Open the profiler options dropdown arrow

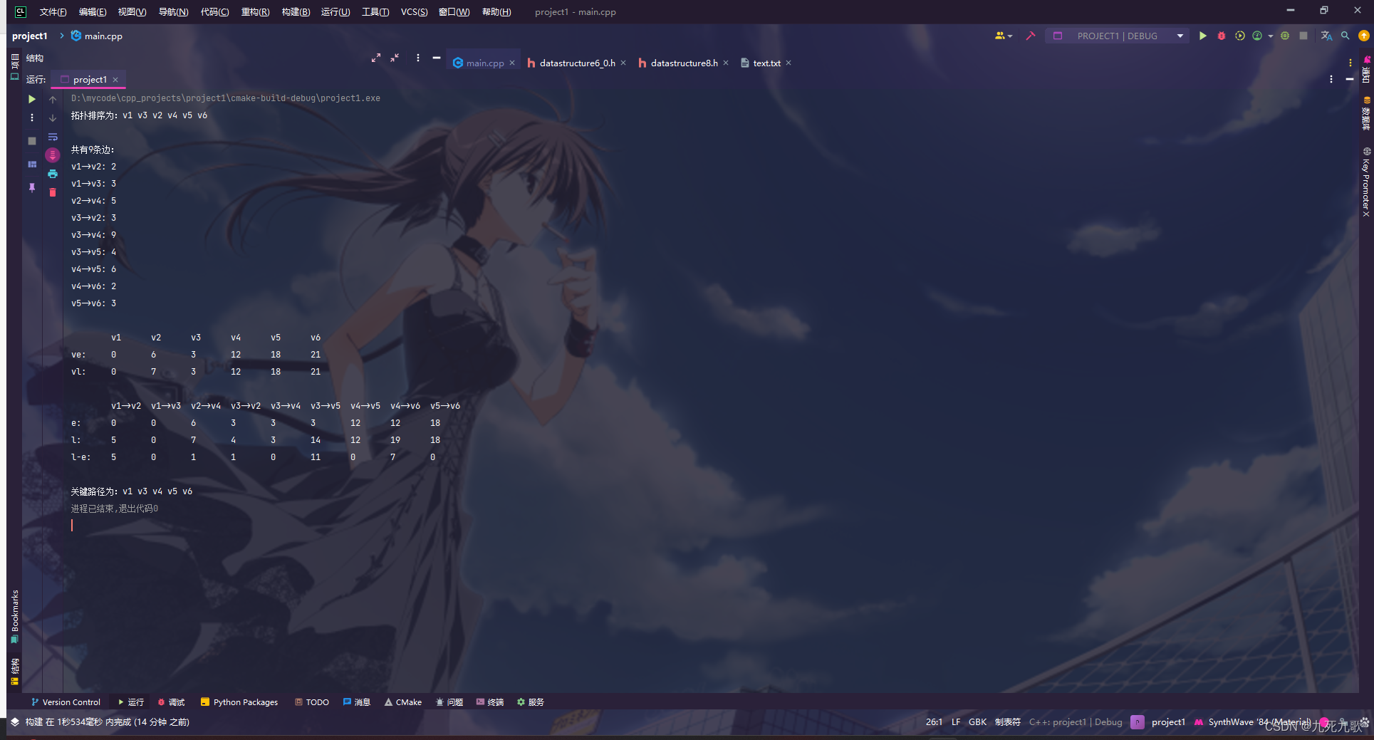[1271, 36]
